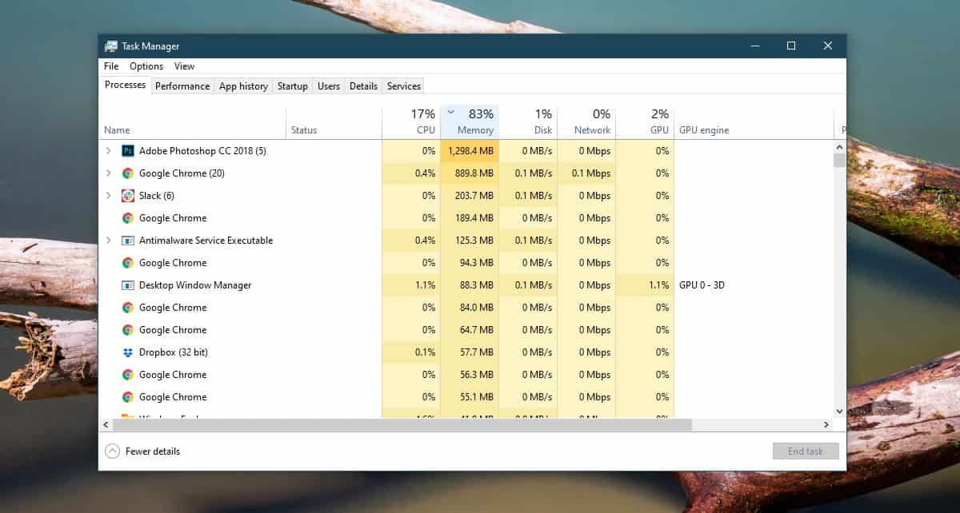Click the sort arrow above Memory column

pyautogui.click(x=451, y=113)
